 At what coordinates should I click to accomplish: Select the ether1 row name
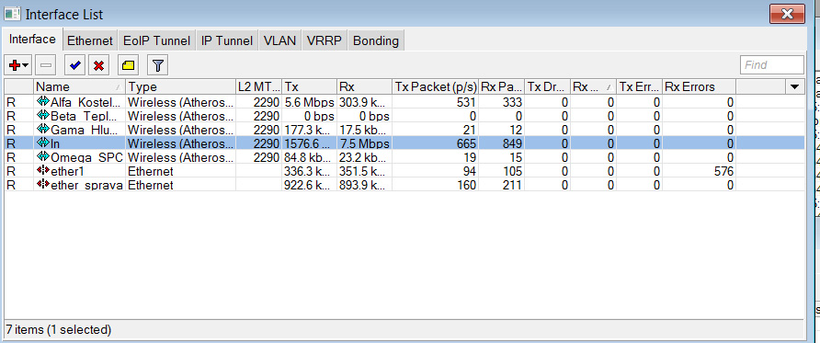tap(67, 171)
